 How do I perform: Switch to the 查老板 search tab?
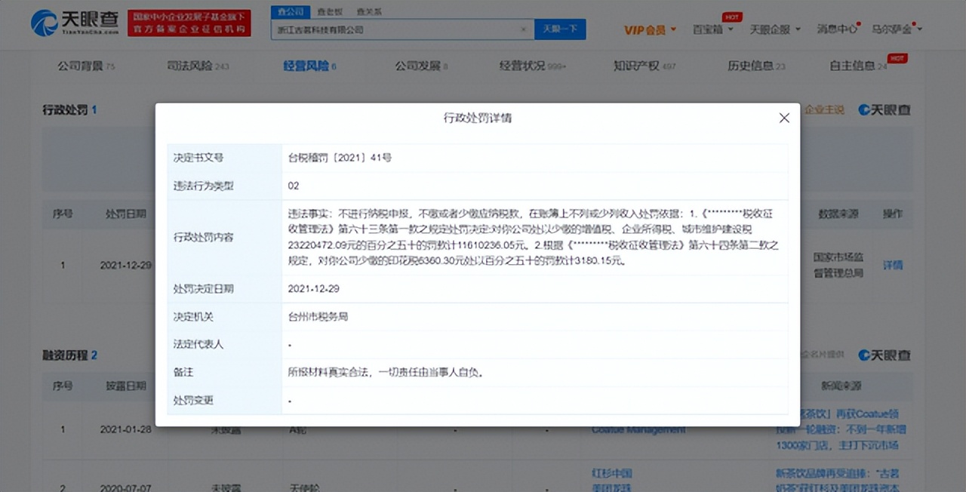tap(330, 11)
